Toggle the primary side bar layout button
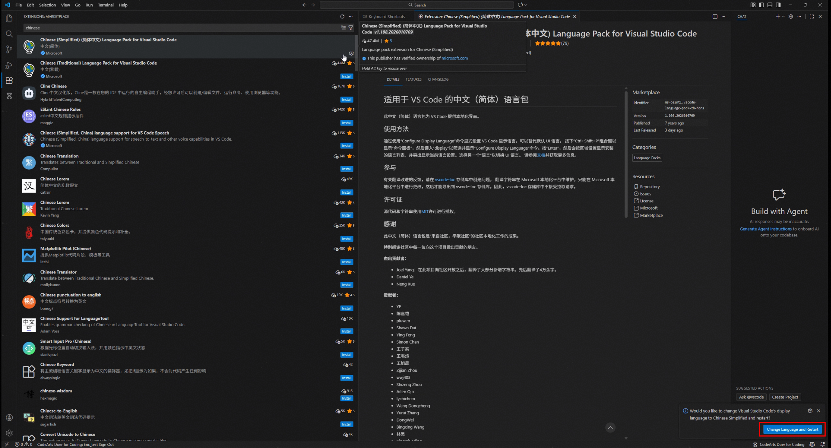 click(761, 5)
